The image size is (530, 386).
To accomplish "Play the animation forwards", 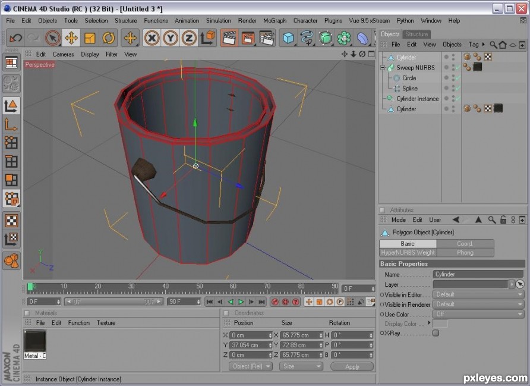I will click(241, 302).
